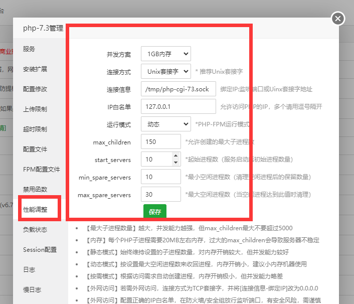The image size is (354, 304).
Task: Select the 性能调整 menu item
Action: pos(35,210)
